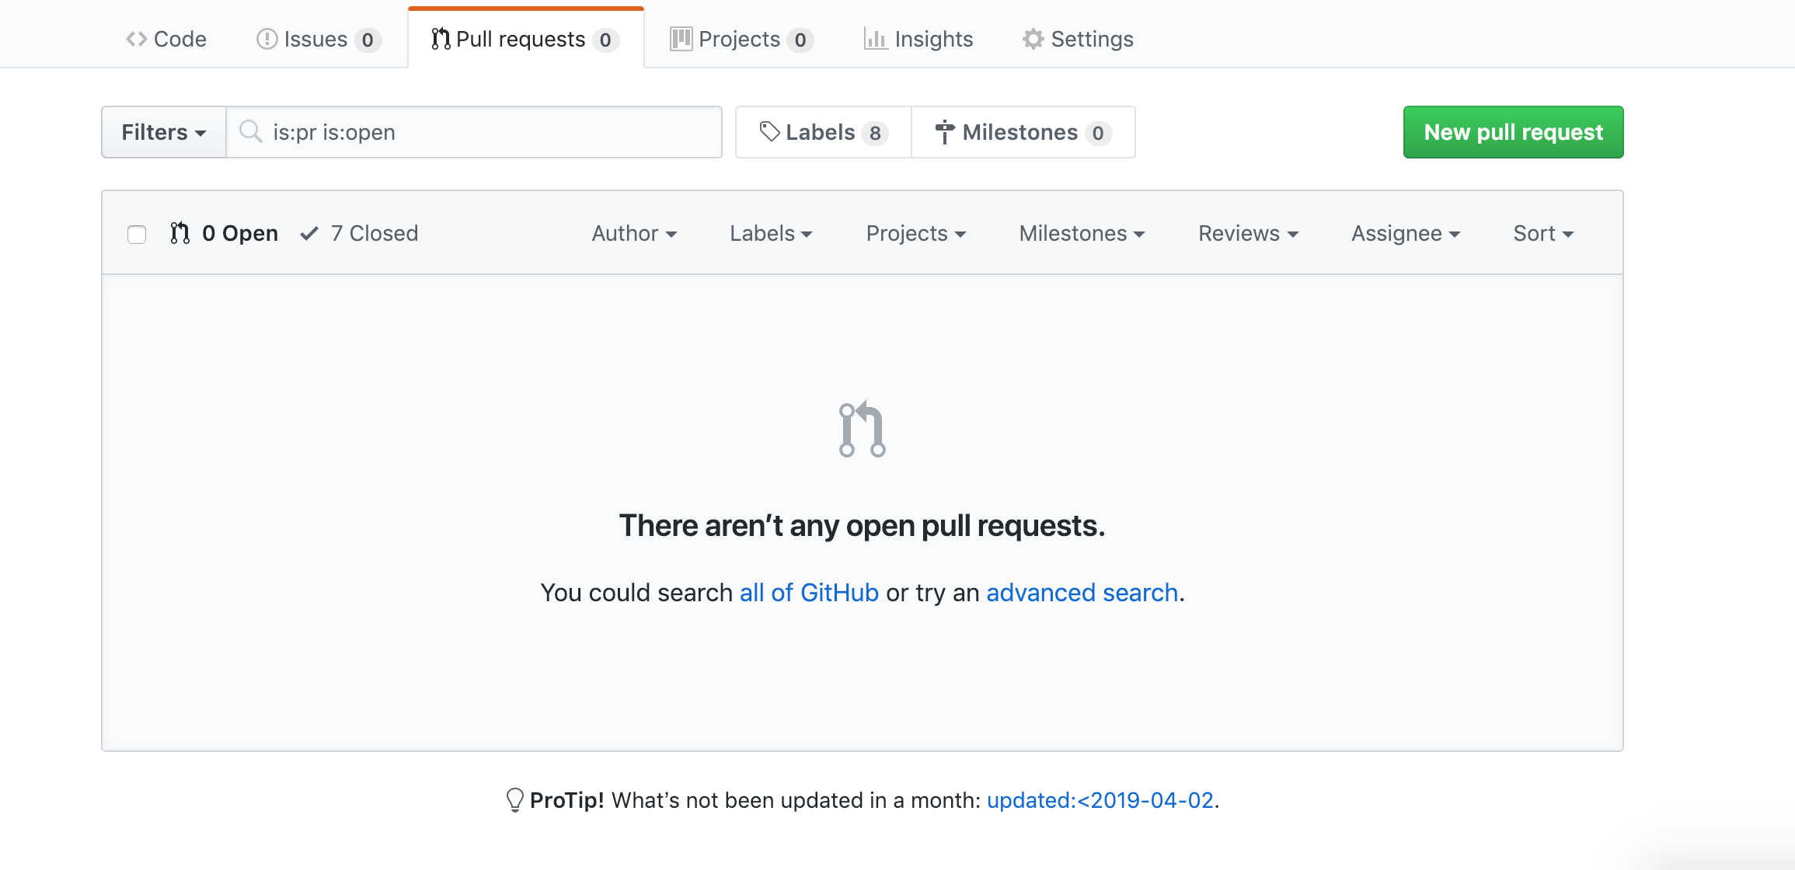
Task: Click the Code brackets icon
Action: pyautogui.click(x=137, y=39)
